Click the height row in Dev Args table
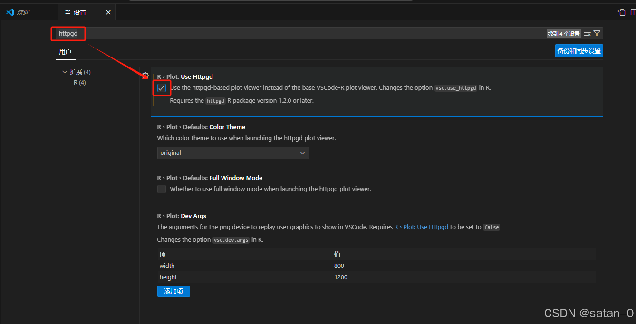The image size is (636, 324). coord(376,277)
